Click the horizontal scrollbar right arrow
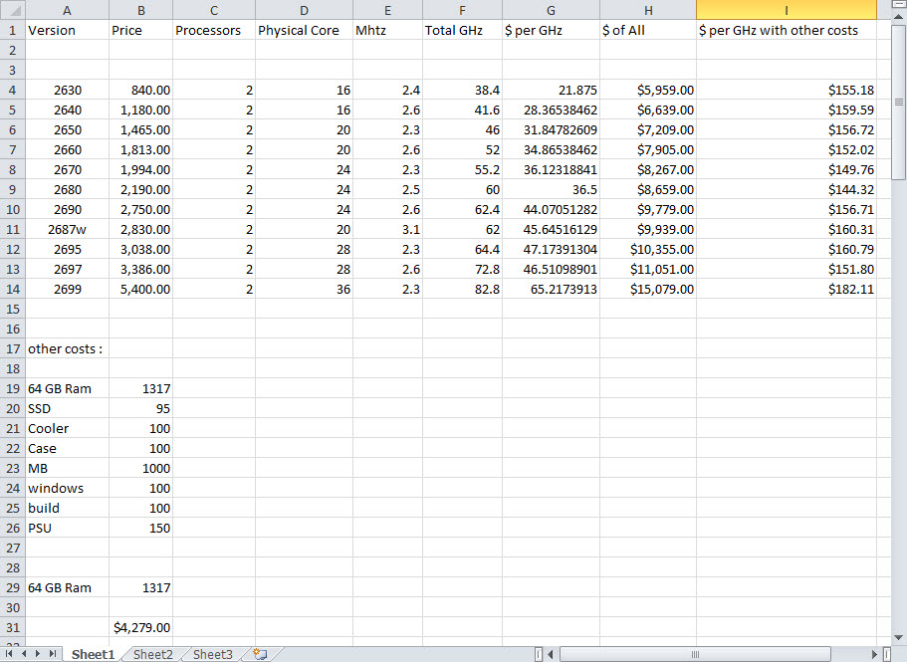The image size is (907, 662). [x=873, y=654]
